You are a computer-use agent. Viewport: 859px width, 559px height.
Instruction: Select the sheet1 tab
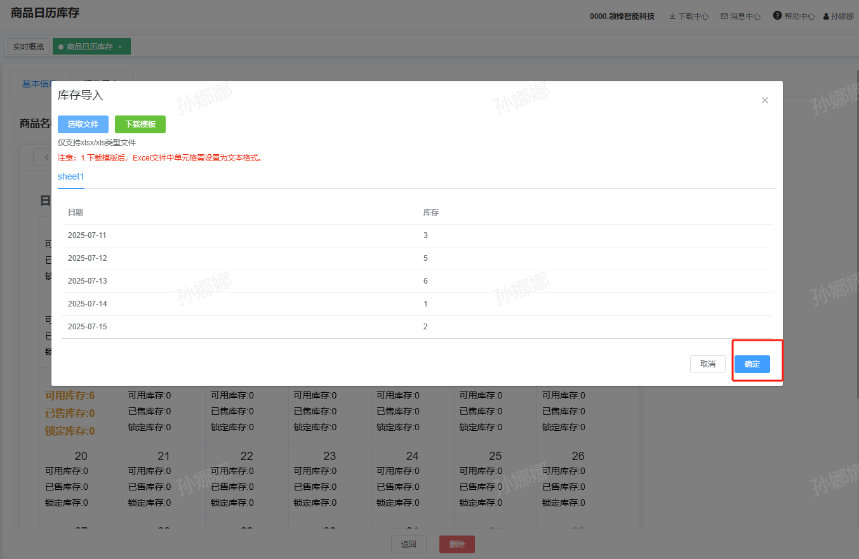[71, 176]
